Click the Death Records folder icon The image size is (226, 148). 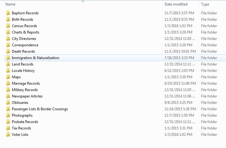(8, 51)
